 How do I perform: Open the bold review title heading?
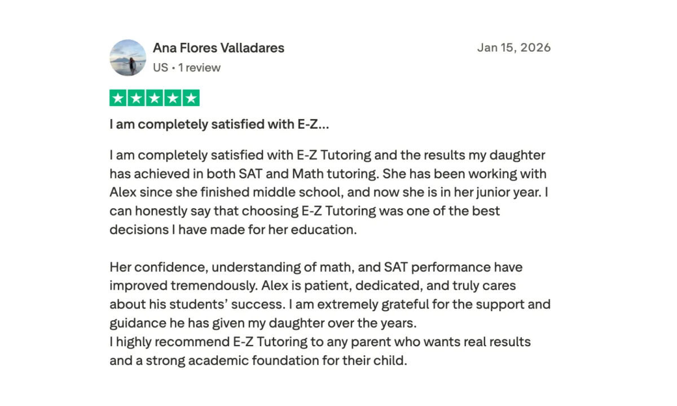click(219, 125)
